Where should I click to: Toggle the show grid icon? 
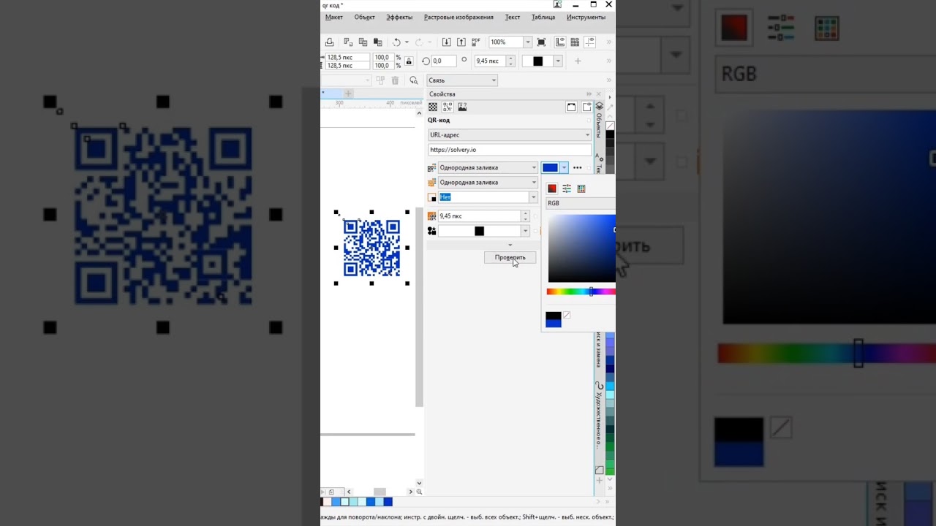click(575, 42)
